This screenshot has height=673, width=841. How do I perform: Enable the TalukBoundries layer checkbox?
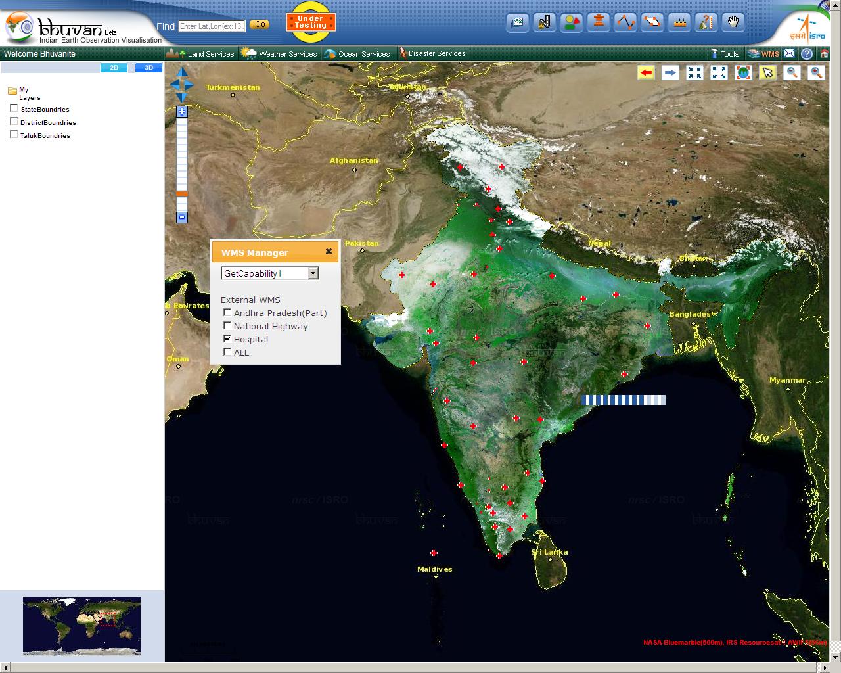pyautogui.click(x=14, y=135)
